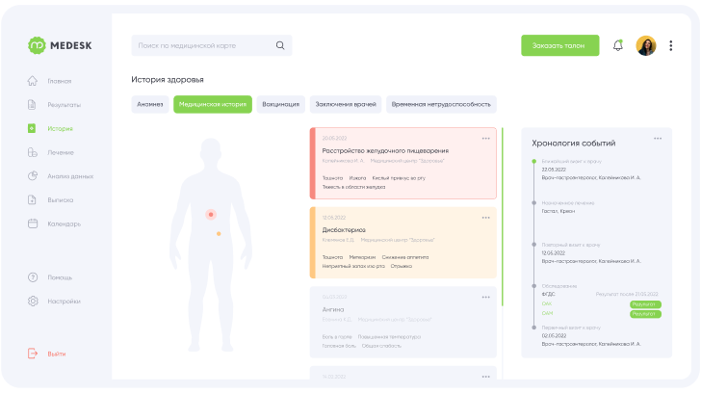Open the Настройки gear icon
Image resolution: width=701 pixels, height=394 pixels.
point(33,302)
